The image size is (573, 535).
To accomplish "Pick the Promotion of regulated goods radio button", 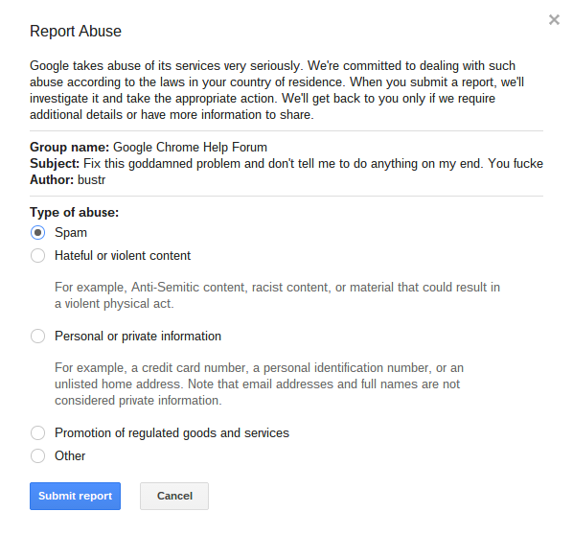I will click(37, 433).
